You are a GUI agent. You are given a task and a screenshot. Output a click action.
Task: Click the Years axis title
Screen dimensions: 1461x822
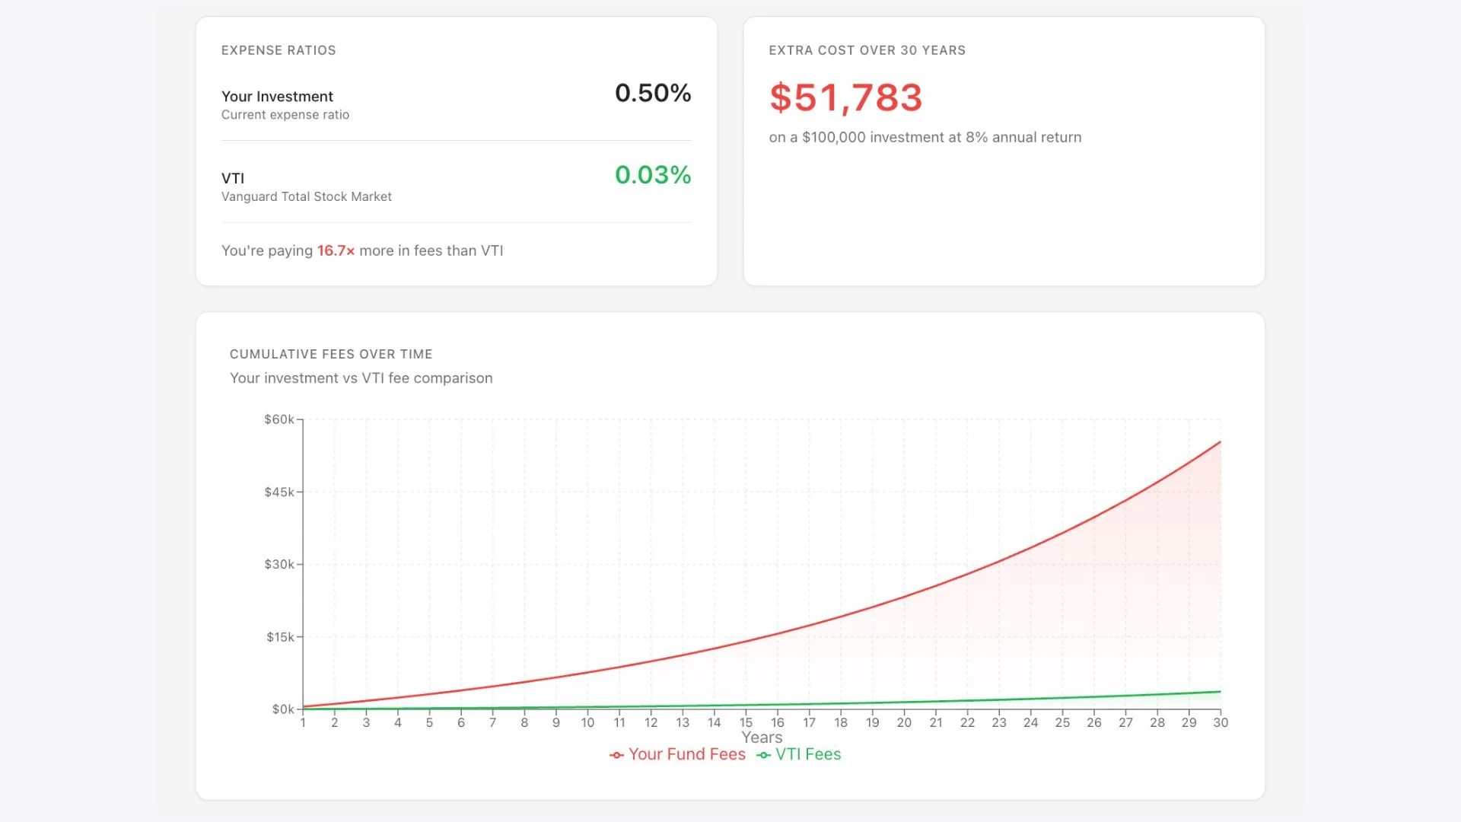(762, 738)
